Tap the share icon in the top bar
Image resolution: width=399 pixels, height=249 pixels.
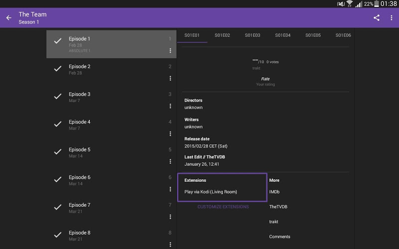point(377,18)
